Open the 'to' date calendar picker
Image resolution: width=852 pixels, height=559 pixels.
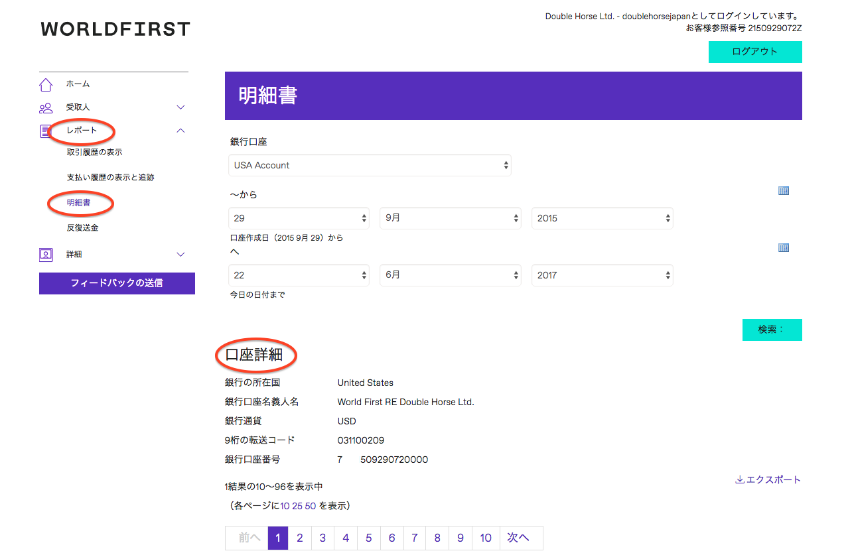(x=783, y=248)
